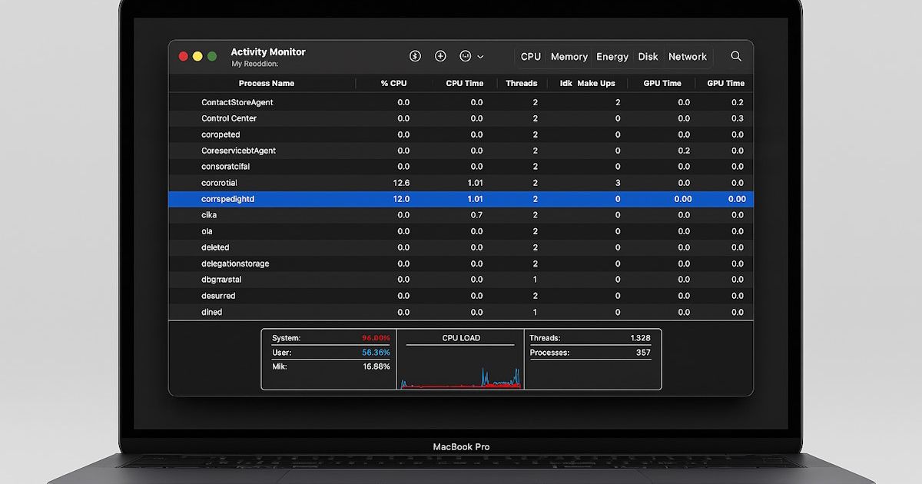Click the 12.6 % CPU value for cororotial
Screen dimensions: 922x484
coord(401,183)
